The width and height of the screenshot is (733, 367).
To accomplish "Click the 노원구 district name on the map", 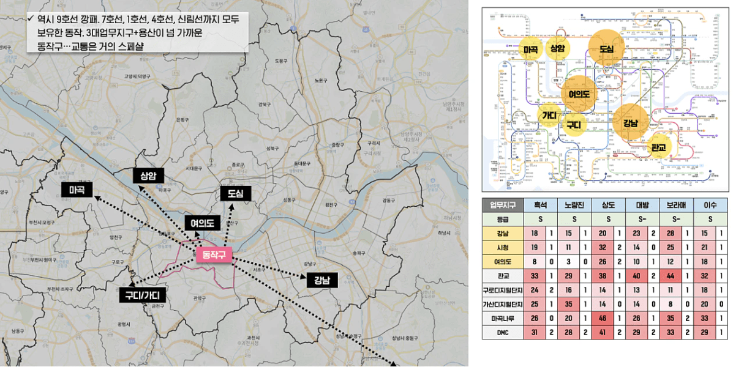I will tap(320, 80).
